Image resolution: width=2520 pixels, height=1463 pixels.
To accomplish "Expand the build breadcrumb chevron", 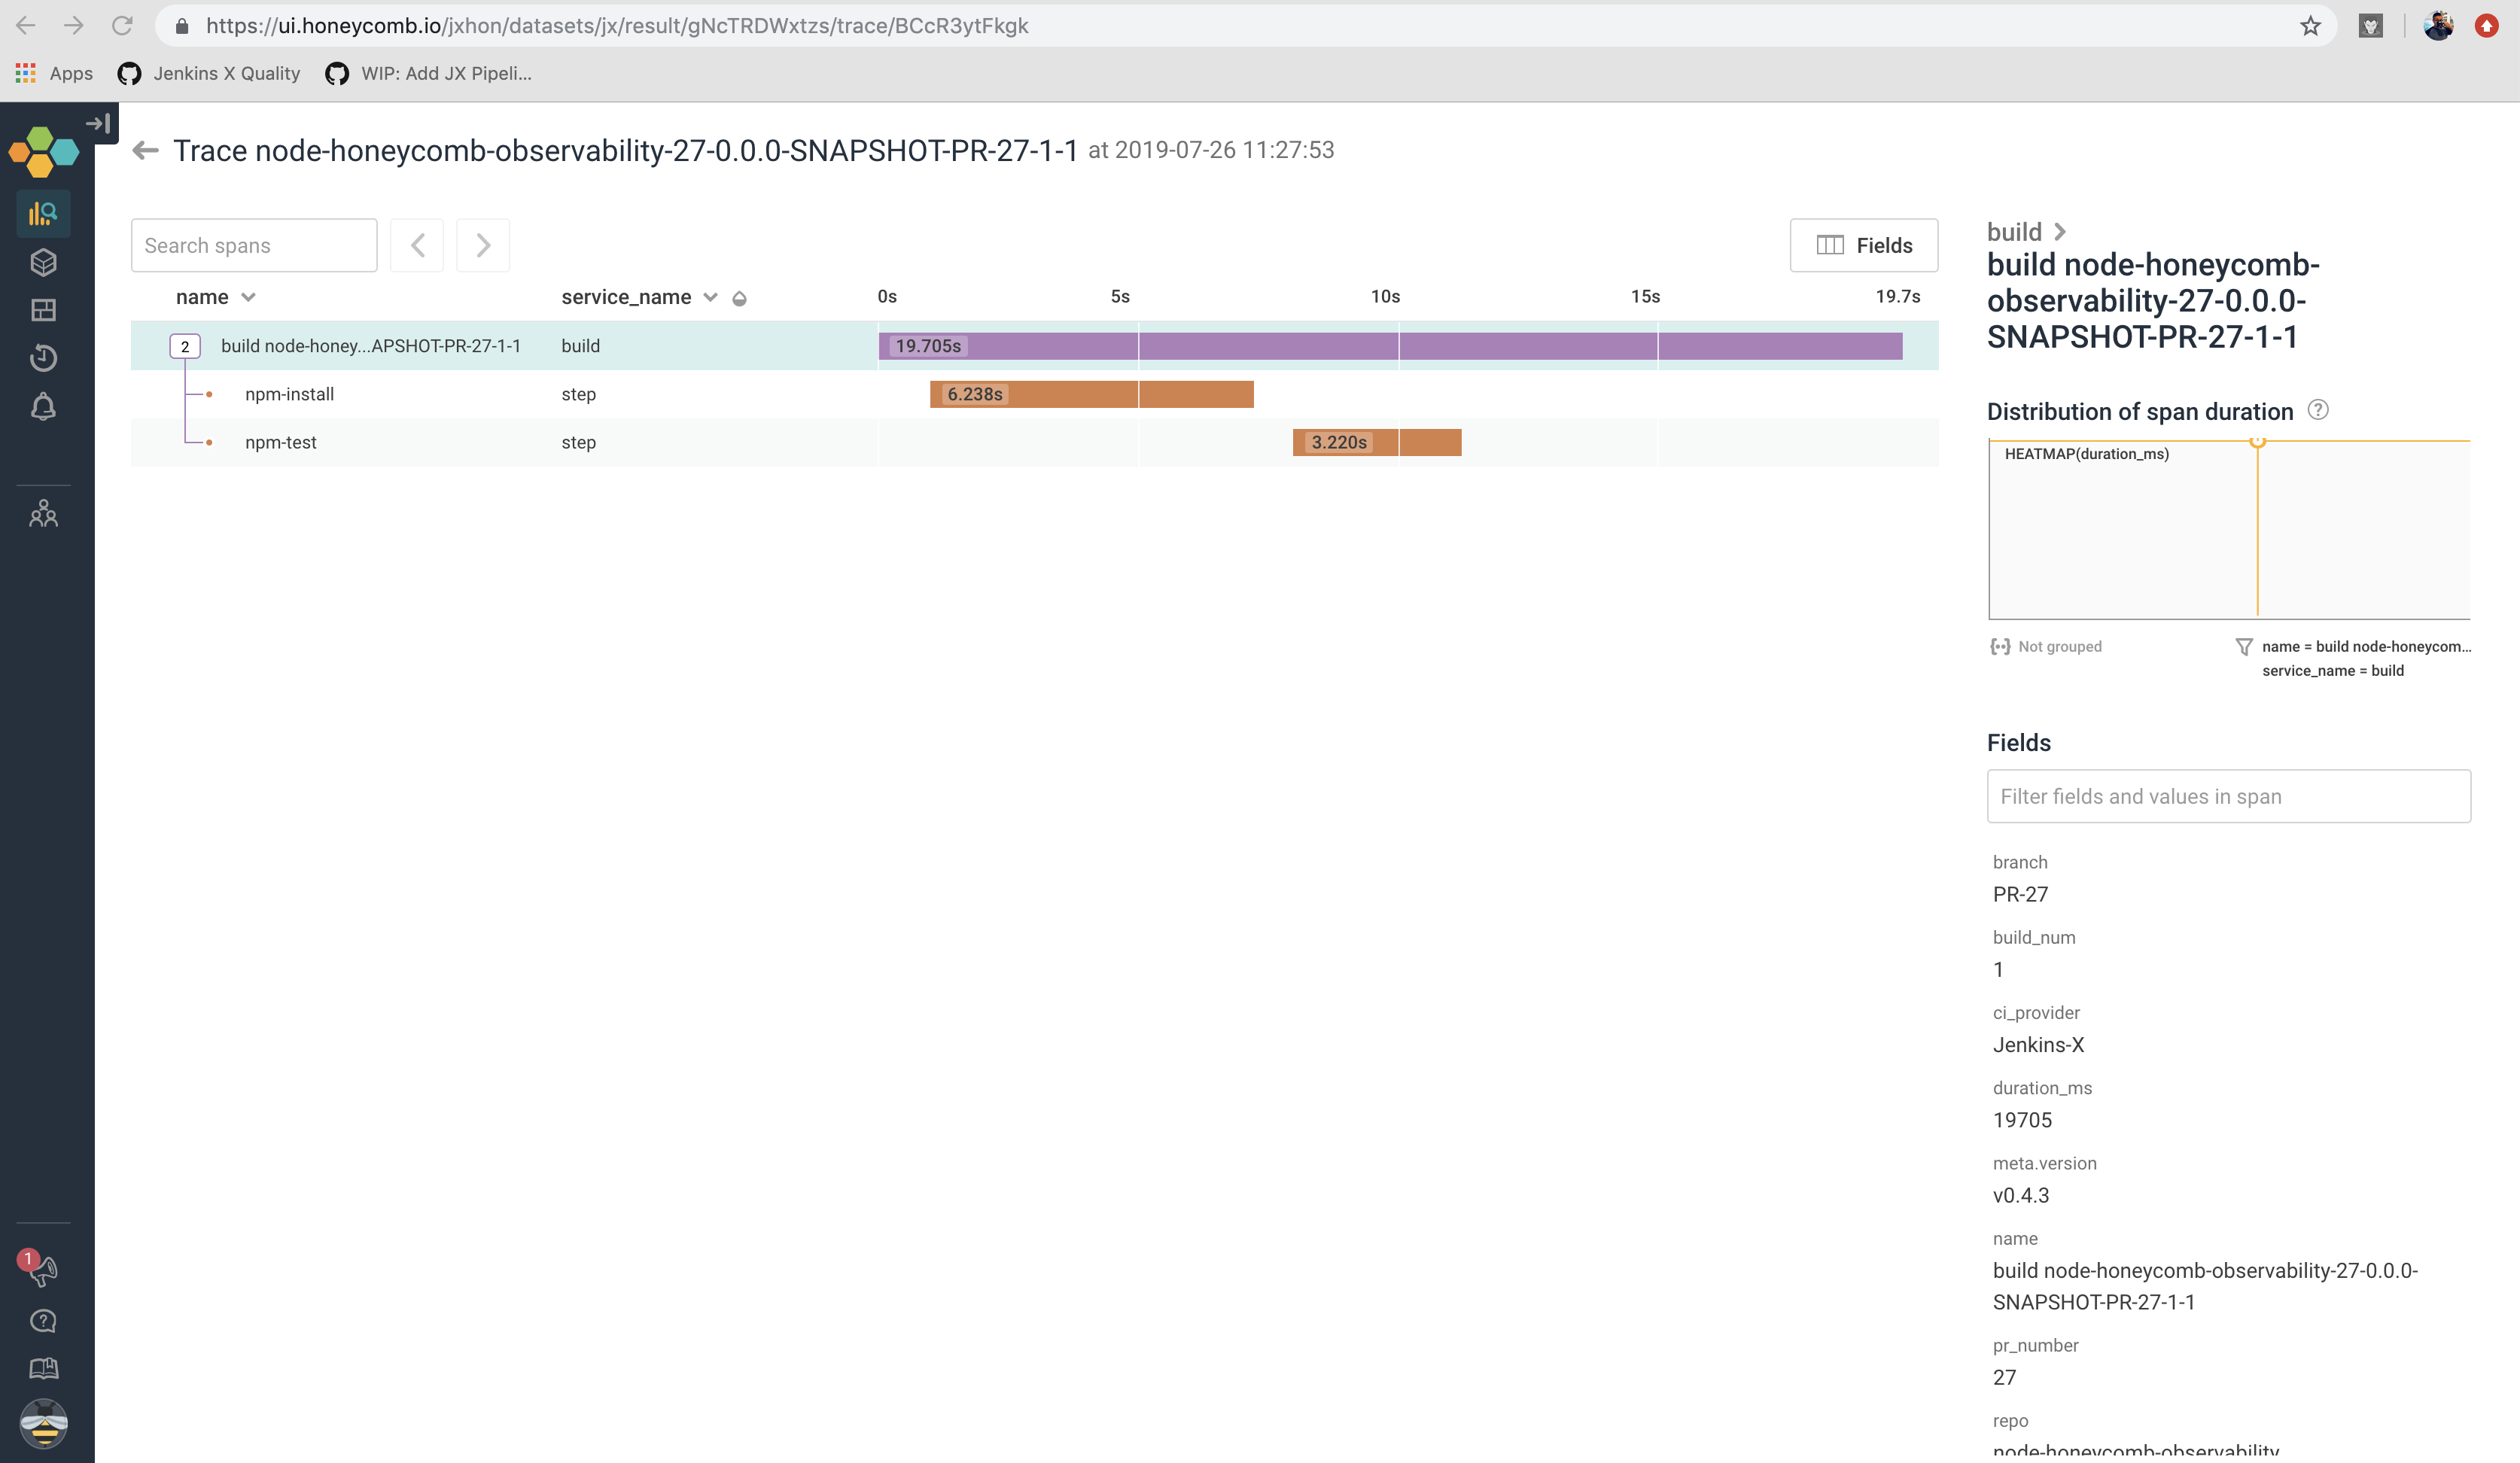I will click(2061, 232).
